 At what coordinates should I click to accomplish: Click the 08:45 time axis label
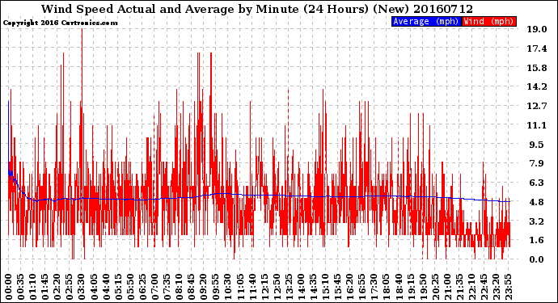tap(191, 287)
